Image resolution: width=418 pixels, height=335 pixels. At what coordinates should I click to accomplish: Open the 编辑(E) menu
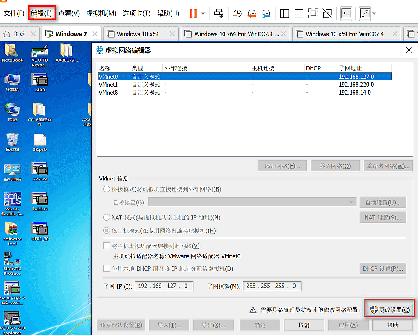tap(41, 13)
